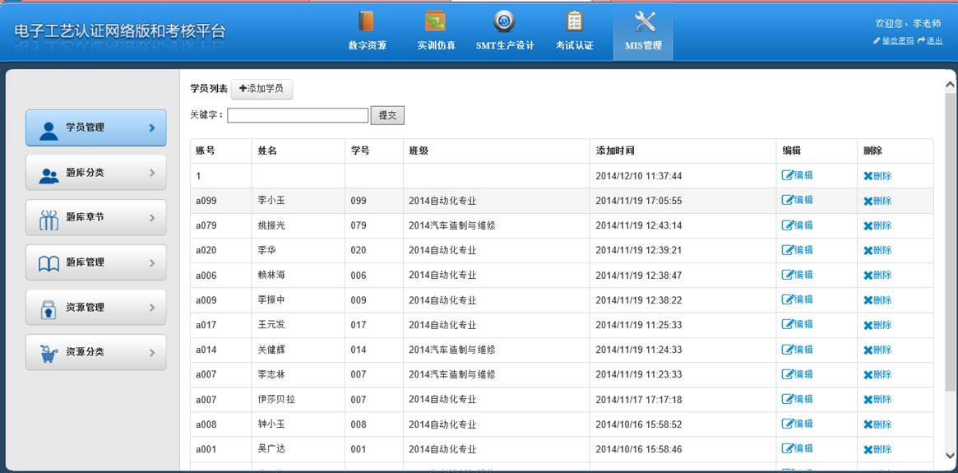Open the 资源管理 sidebar menu item

(95, 308)
